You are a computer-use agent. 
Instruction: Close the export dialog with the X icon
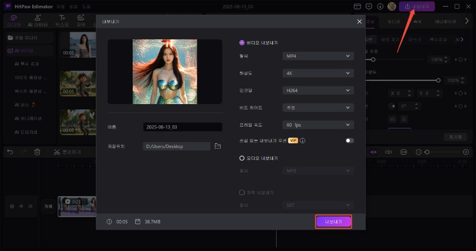point(359,21)
